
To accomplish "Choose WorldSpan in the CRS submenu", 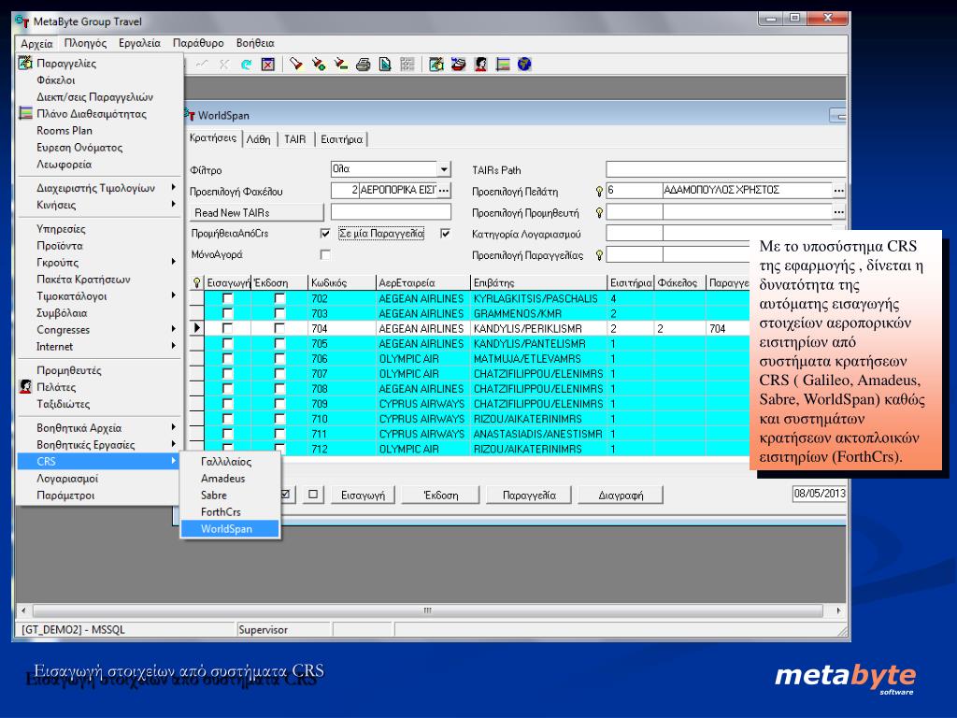I will coord(230,529).
